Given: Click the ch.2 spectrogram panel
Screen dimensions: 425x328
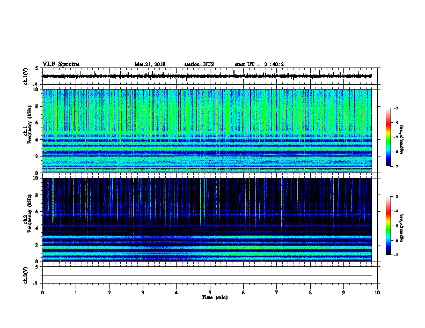Looking at the screenshot, I should [x=207, y=220].
